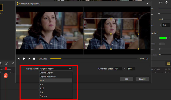
Task: Choose Original Display from the list
Action: [56, 73]
